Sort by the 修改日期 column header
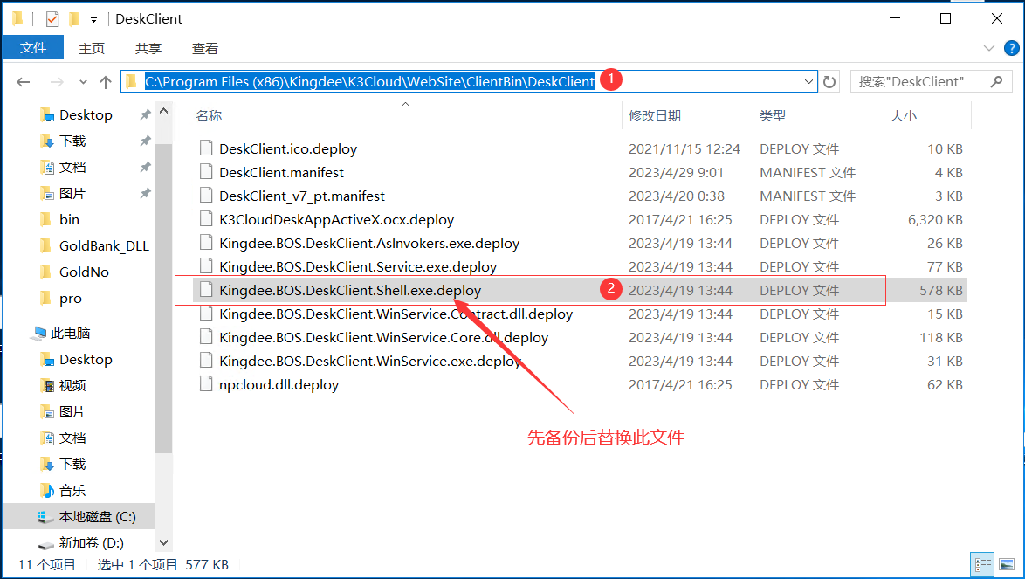The width and height of the screenshot is (1025, 579). point(655,115)
